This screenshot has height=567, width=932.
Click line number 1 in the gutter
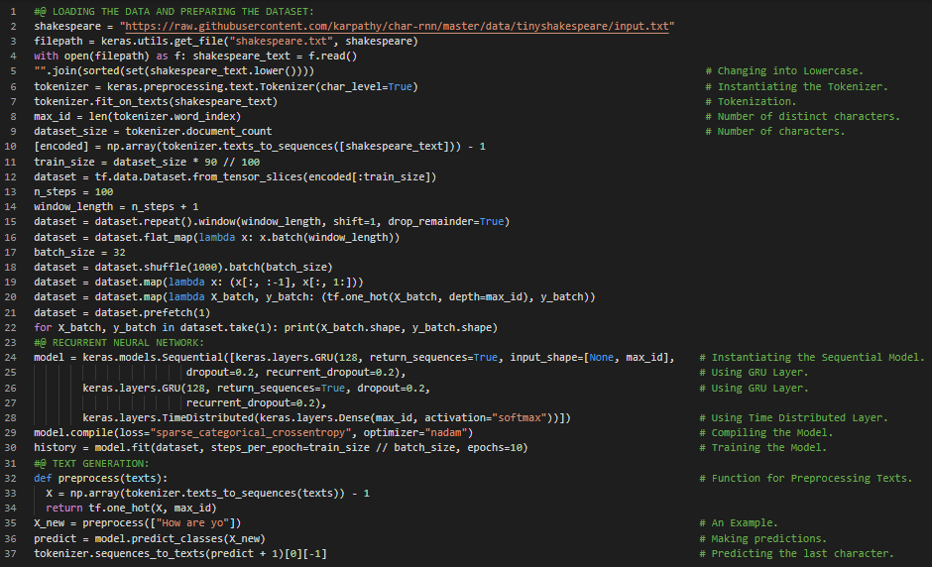(13, 9)
